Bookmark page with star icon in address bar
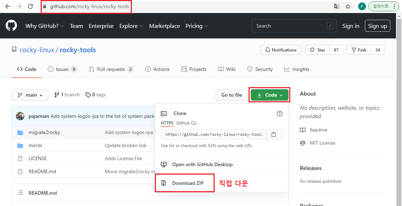 (348, 6)
